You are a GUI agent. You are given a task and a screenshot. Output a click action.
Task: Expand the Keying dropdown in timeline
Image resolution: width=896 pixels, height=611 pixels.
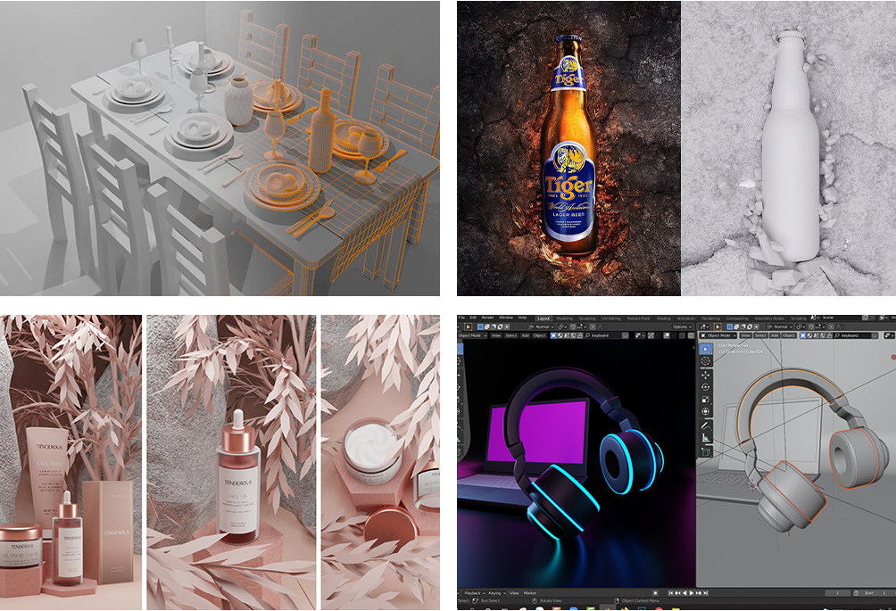497,593
